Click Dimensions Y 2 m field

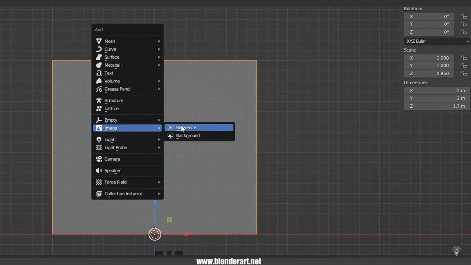tap(436, 98)
